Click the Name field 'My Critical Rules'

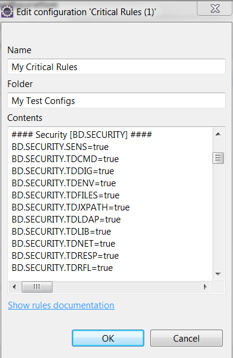(x=116, y=67)
